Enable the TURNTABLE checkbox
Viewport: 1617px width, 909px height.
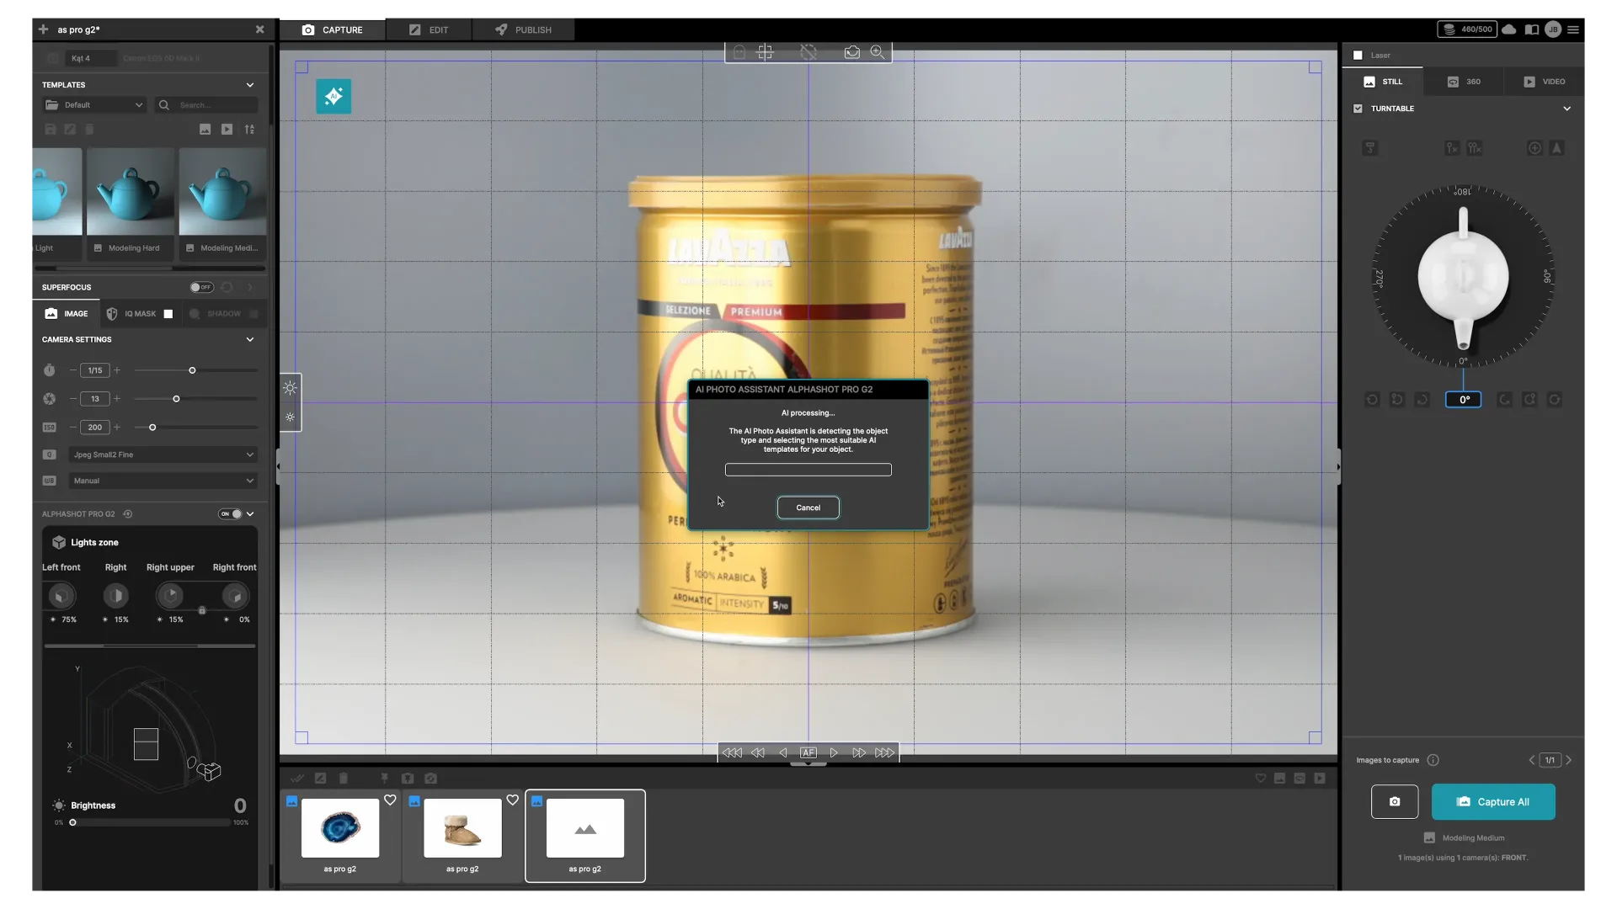[1358, 109]
